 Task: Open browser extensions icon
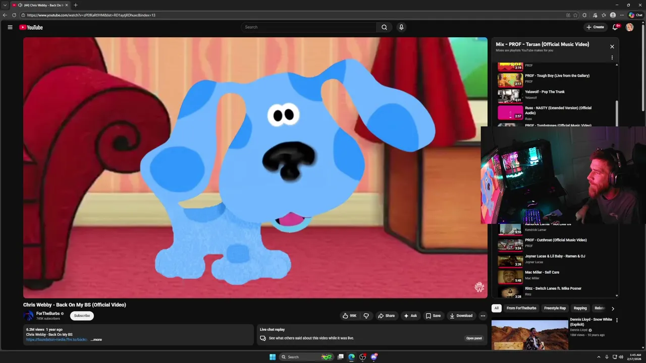click(584, 15)
